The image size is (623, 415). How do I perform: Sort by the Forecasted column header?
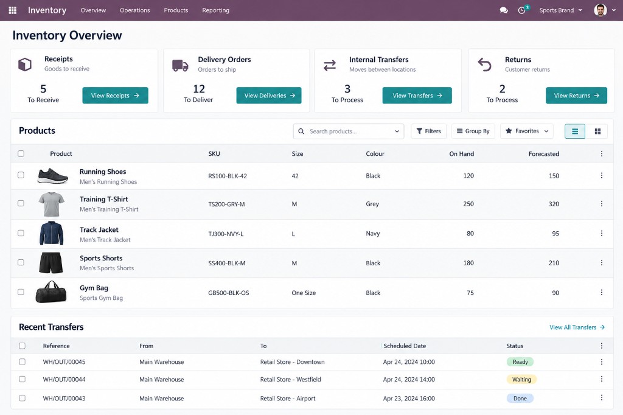pyautogui.click(x=543, y=154)
